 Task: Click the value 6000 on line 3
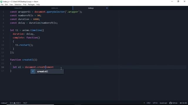point(36,19)
